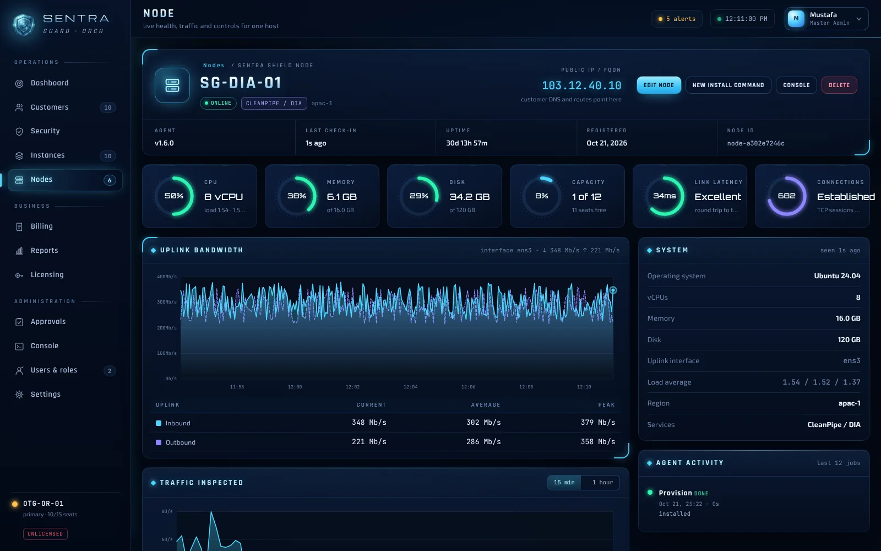Image resolution: width=881 pixels, height=551 pixels.
Task: Navigate to Users & roles
Action: [65, 371]
